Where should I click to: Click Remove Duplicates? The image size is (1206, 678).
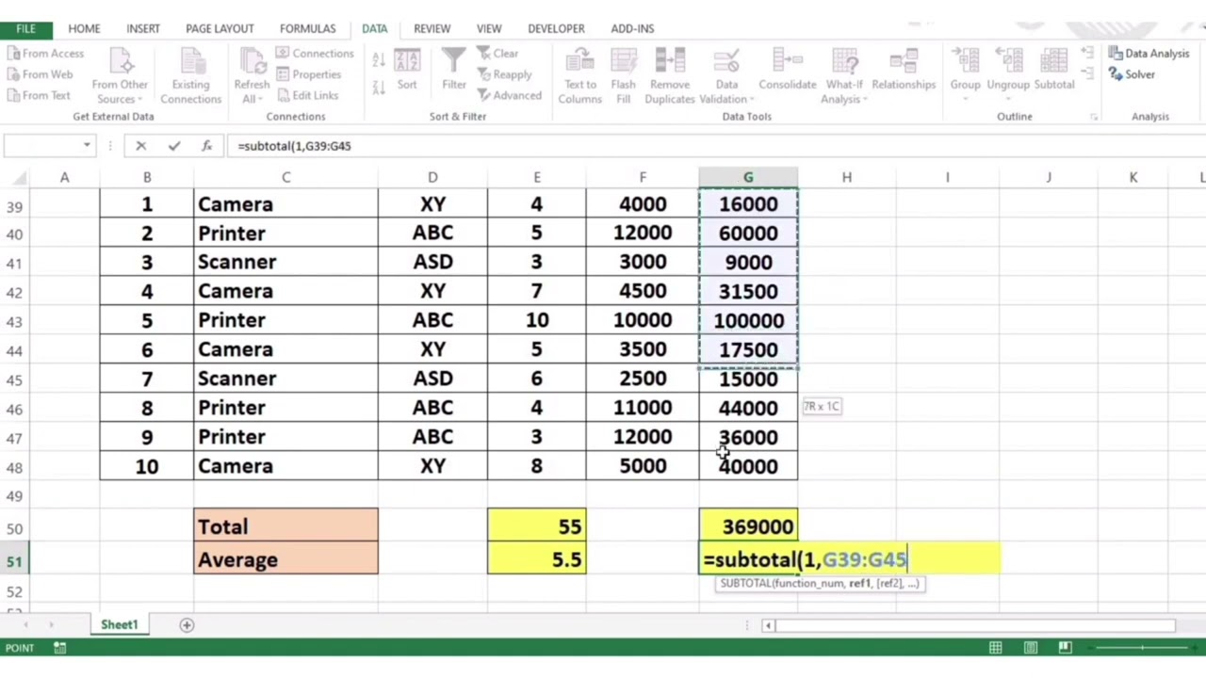(x=670, y=76)
